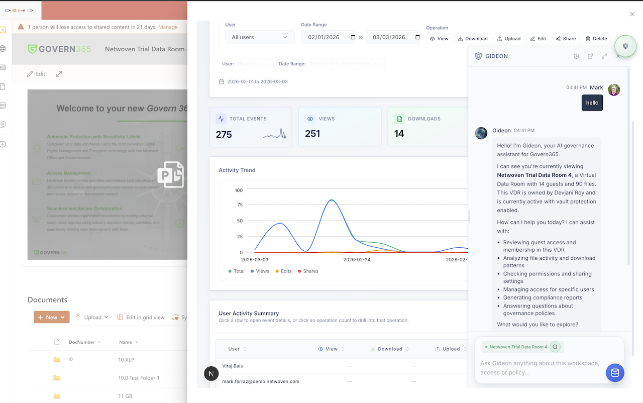Sort by View column in activity table
This screenshot has height=403, width=643.
[x=332, y=349]
